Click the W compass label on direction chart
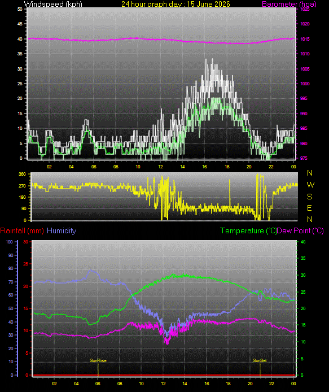 pyautogui.click(x=310, y=185)
